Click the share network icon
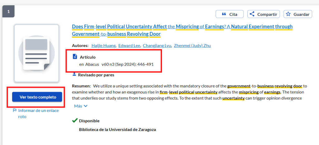319x145 pixels. [x=252, y=14]
